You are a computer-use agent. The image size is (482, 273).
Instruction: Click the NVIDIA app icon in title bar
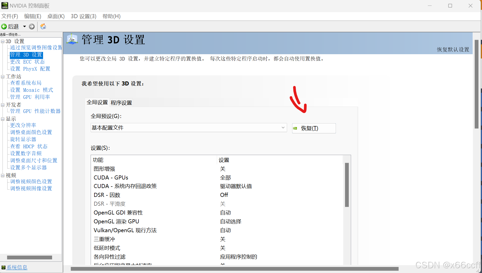point(5,6)
